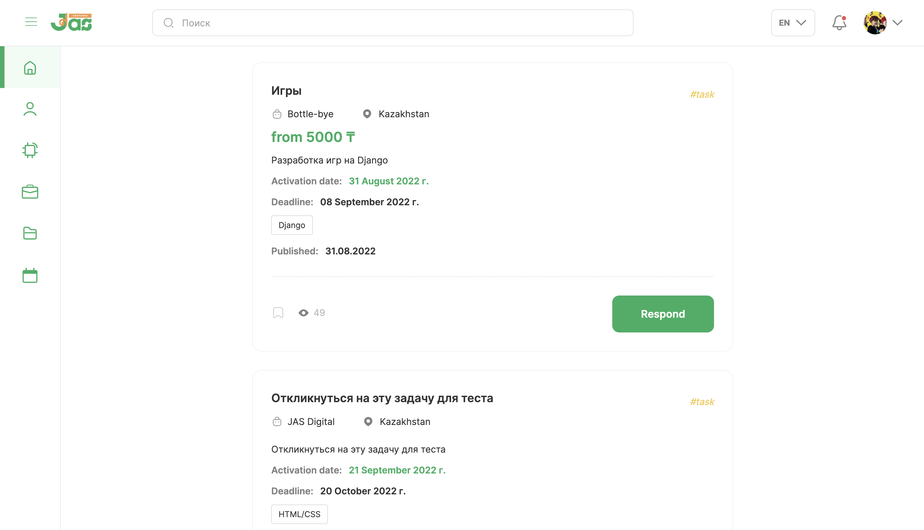The image size is (924, 530).
Task: Open the Home section in the sidebar
Action: (30, 67)
